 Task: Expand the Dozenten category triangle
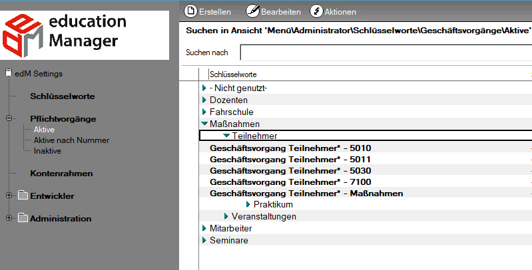click(x=204, y=100)
